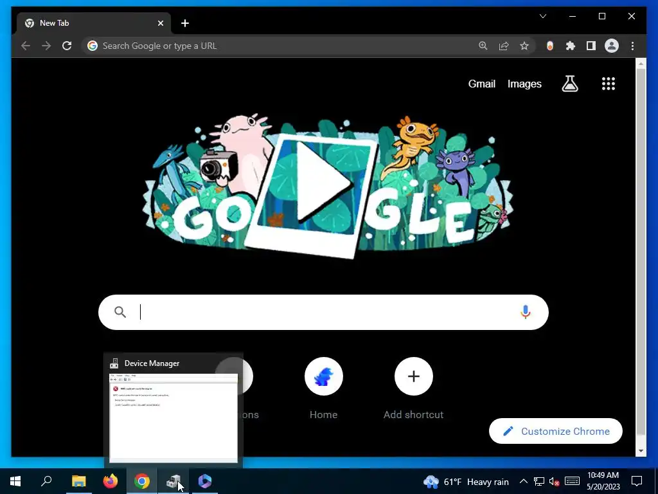Screen dimensions: 658x494
Task: Click the Device Manager taskbar icon
Action: (173, 481)
